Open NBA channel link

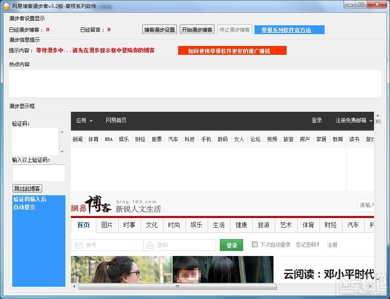tap(109, 139)
